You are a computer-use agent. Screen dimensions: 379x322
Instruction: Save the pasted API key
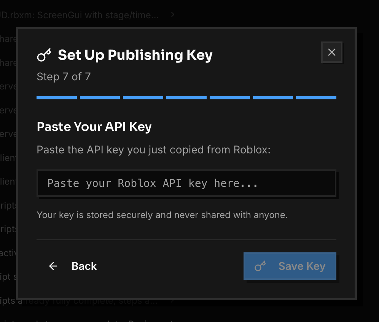(x=290, y=266)
